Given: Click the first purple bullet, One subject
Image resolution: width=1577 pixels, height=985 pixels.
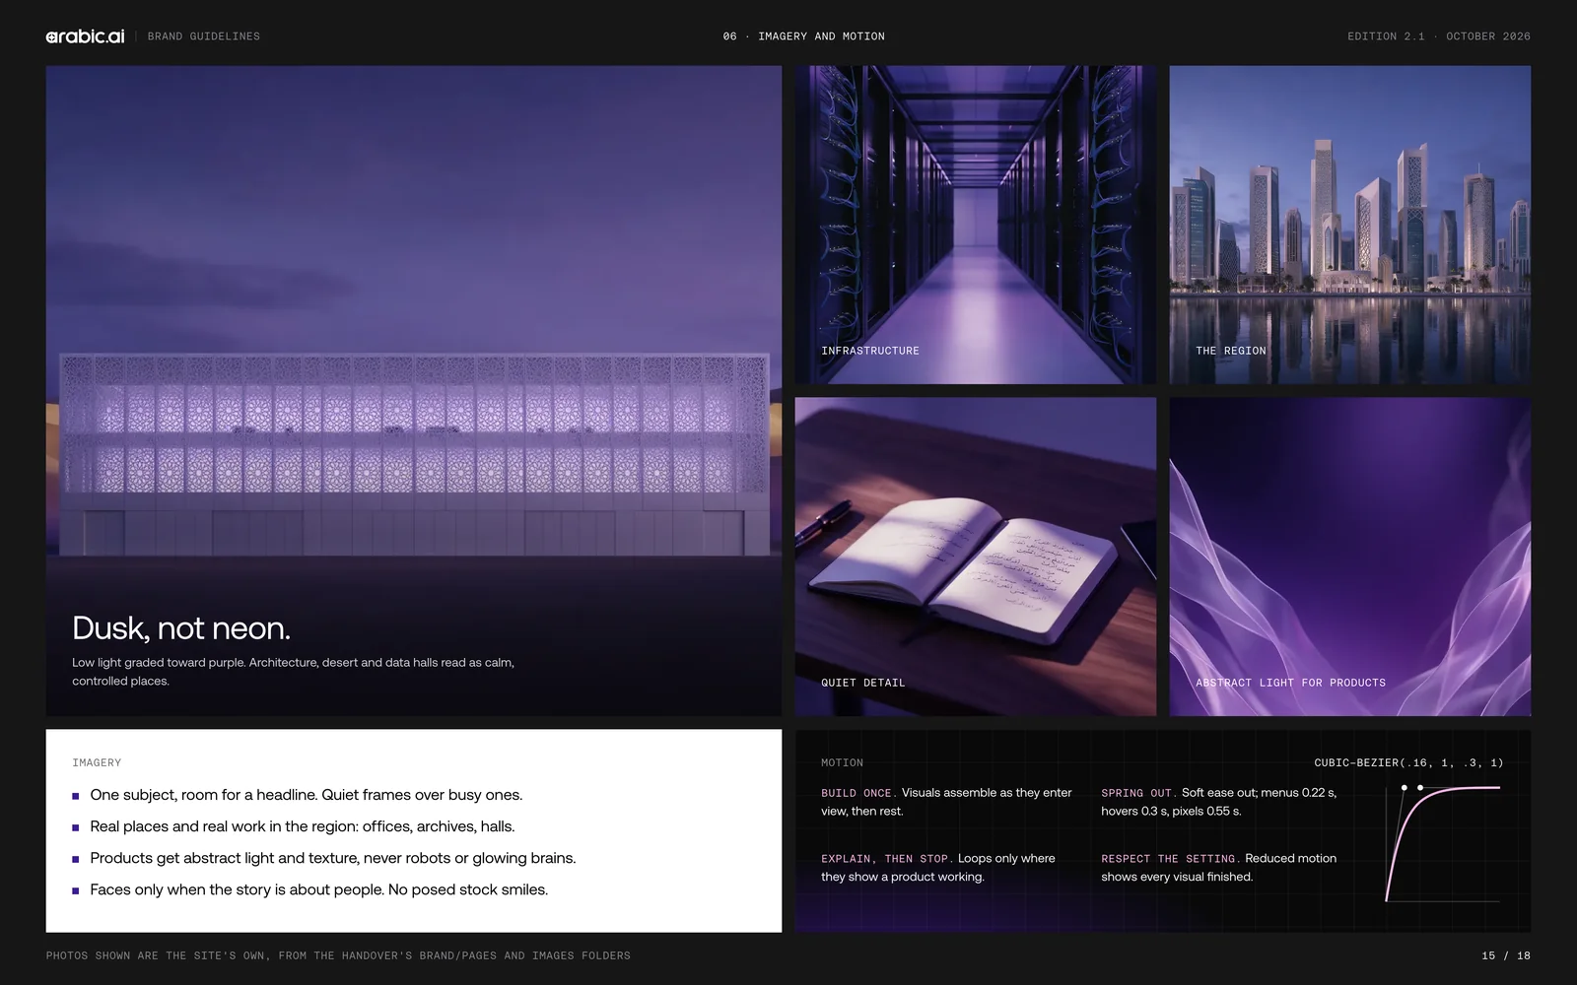Looking at the screenshot, I should pyautogui.click(x=76, y=796).
